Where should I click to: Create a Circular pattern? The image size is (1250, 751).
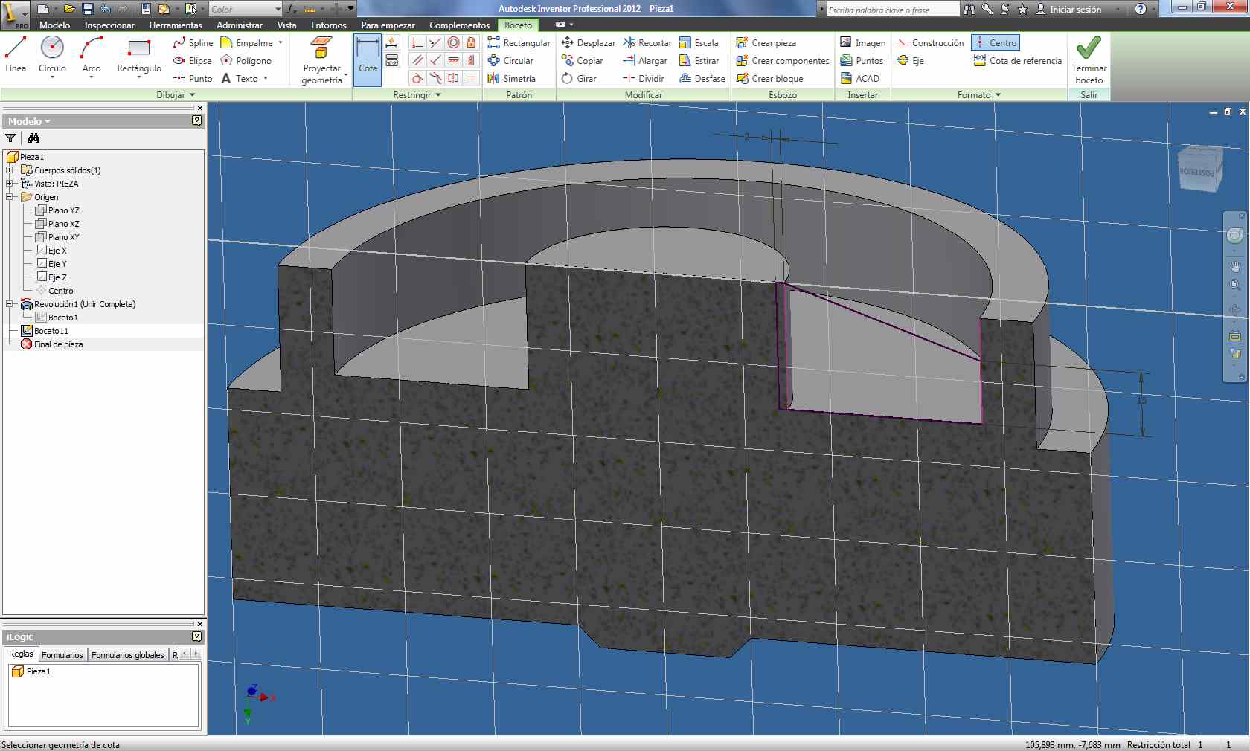(510, 61)
